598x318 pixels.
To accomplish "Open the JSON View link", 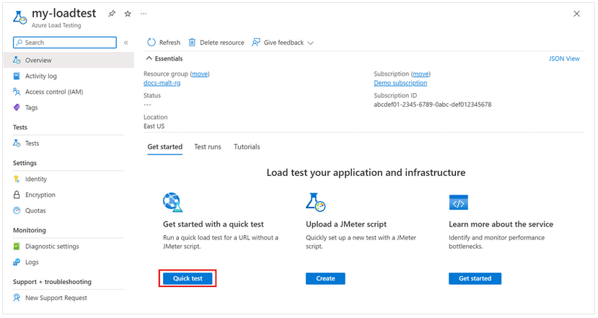I will point(564,58).
